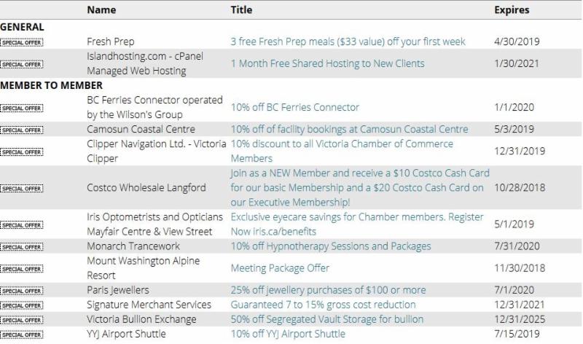Click the Special Offer badge for BC Ferries Connector
583x344 pixels.
tap(22, 108)
